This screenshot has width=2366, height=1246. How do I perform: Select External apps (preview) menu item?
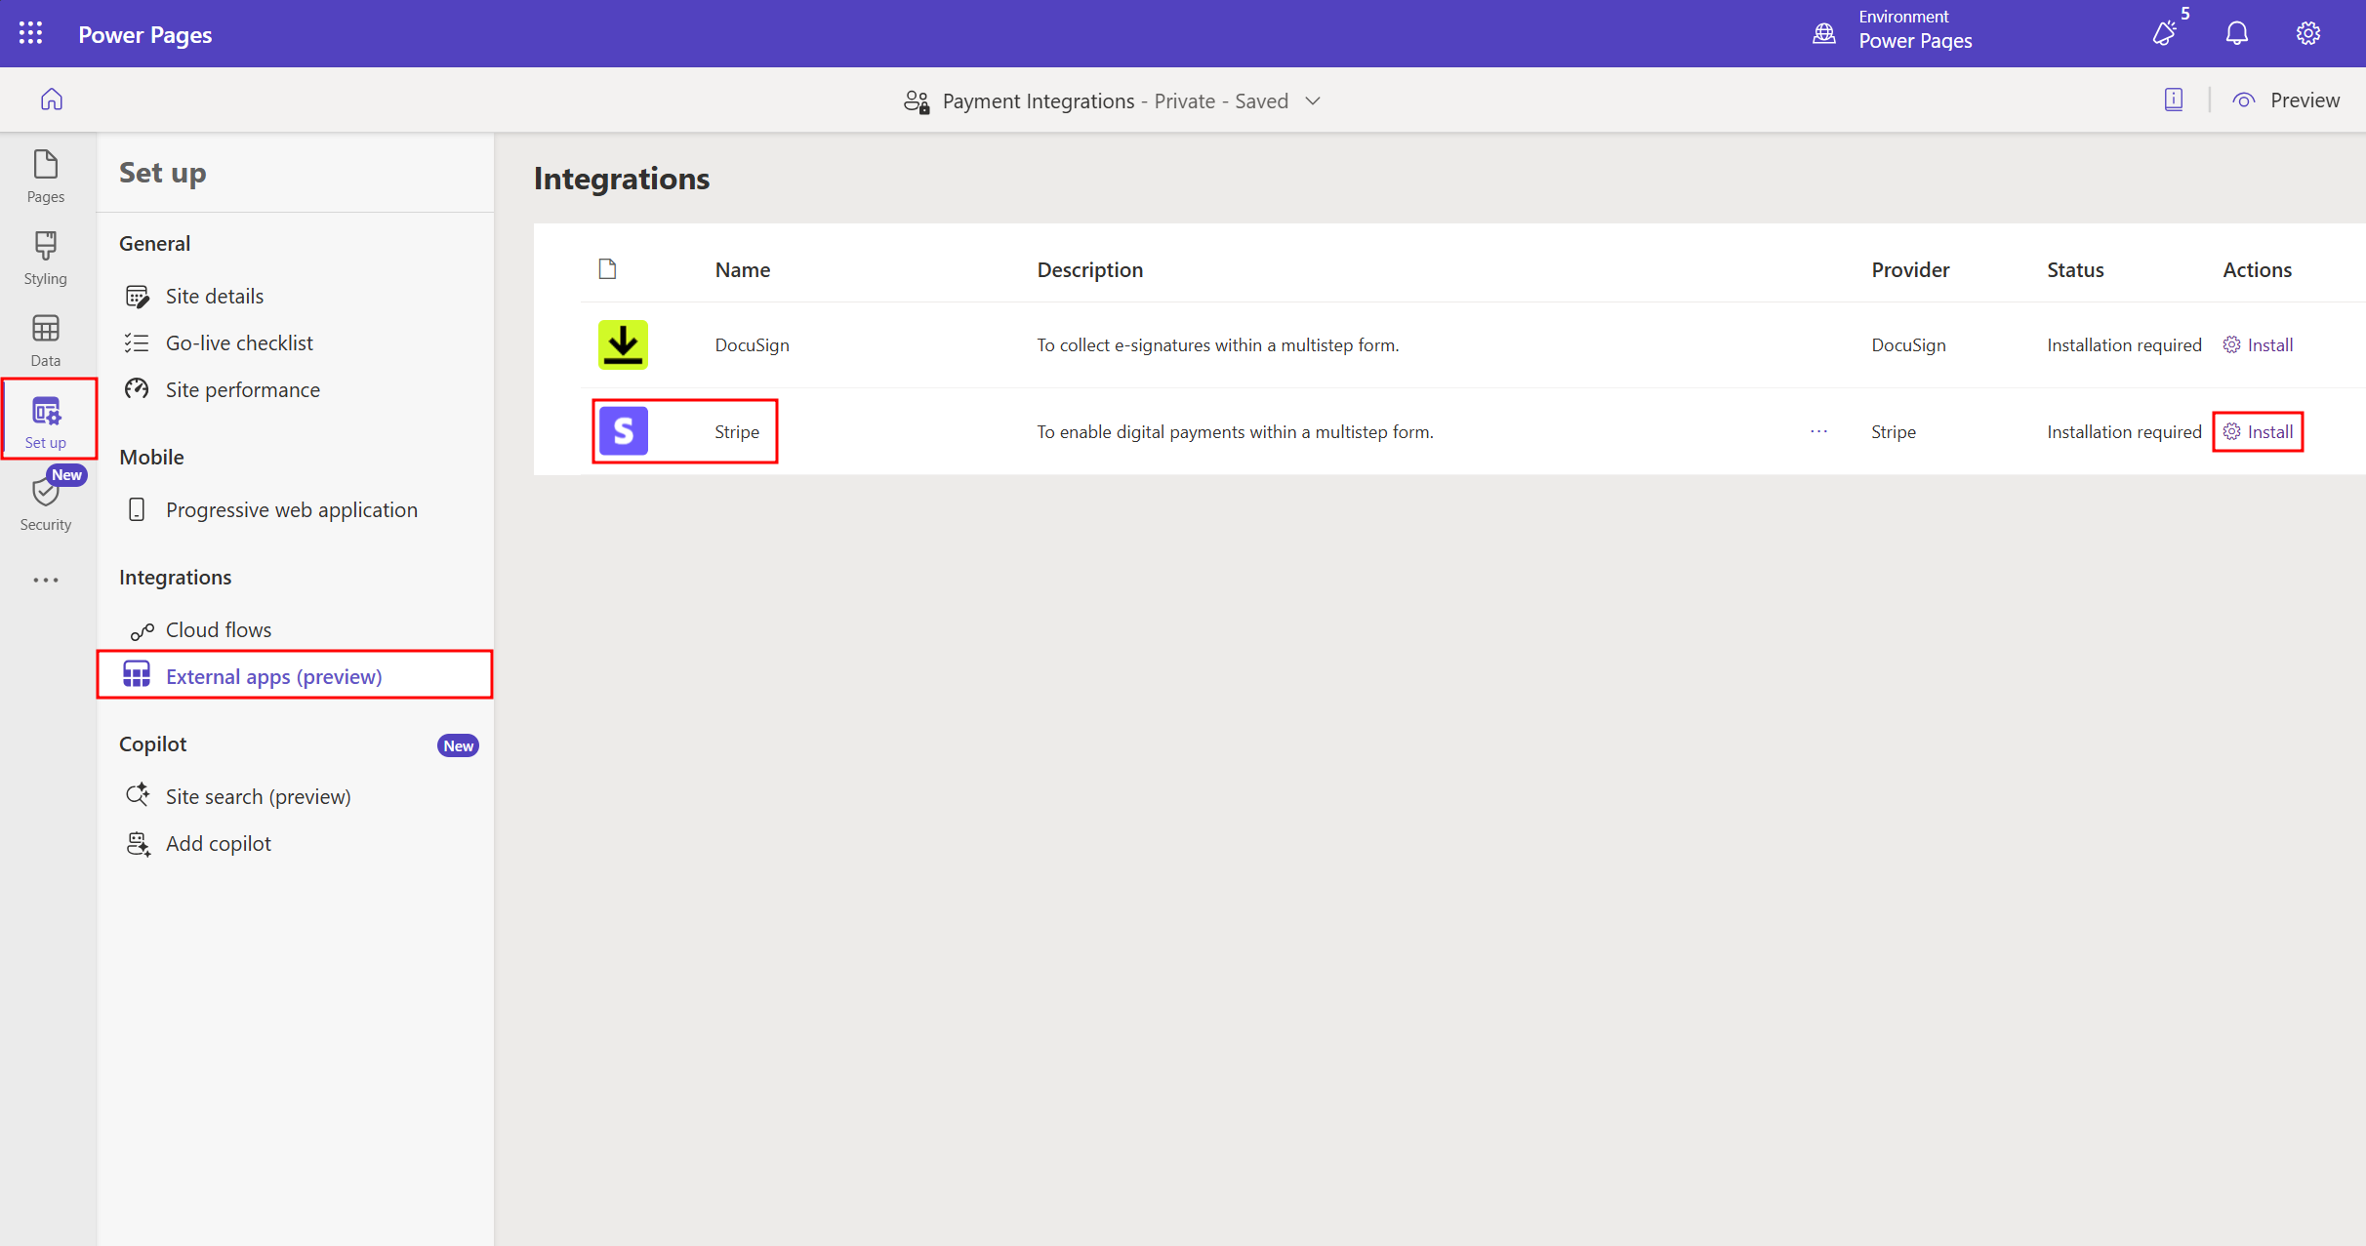coord(273,676)
